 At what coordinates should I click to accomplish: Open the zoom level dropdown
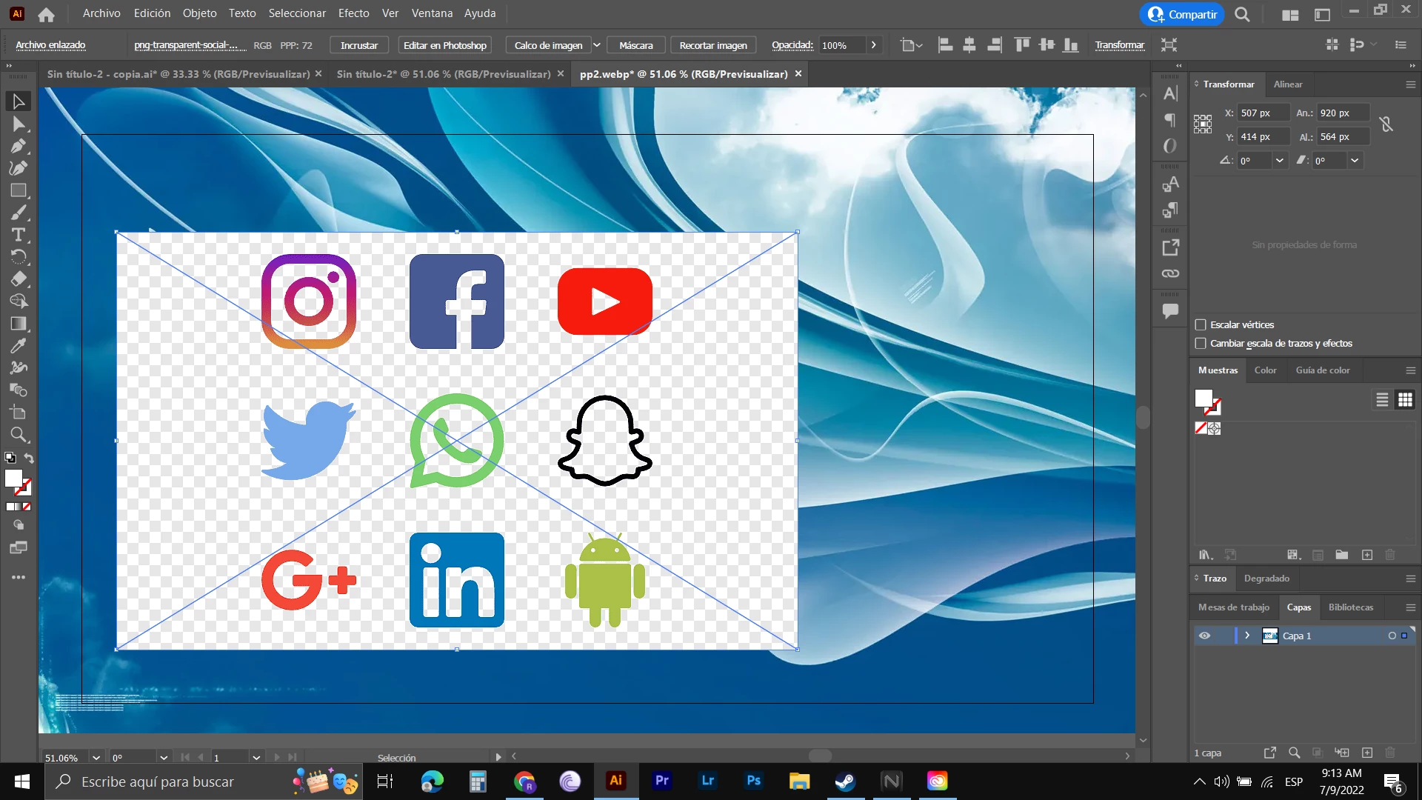[96, 757]
